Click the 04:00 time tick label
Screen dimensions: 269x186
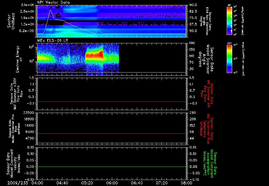click(37, 183)
